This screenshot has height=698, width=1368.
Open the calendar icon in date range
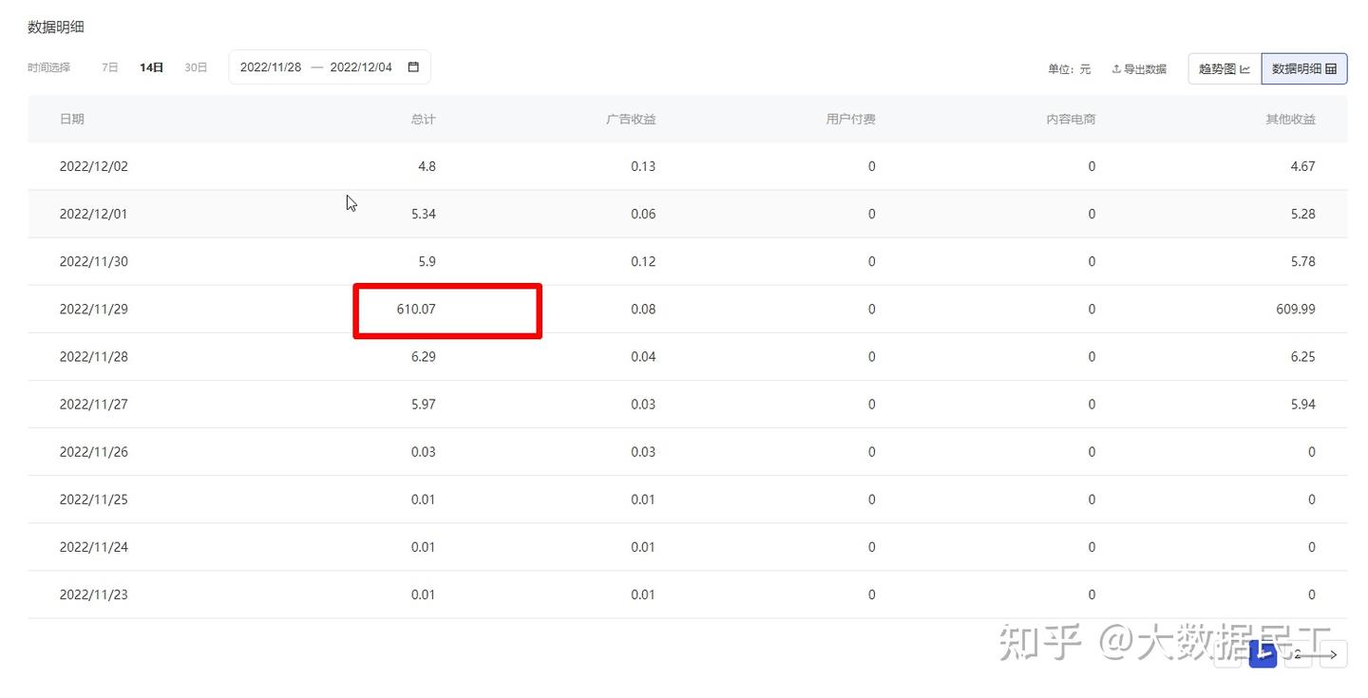[x=413, y=67]
